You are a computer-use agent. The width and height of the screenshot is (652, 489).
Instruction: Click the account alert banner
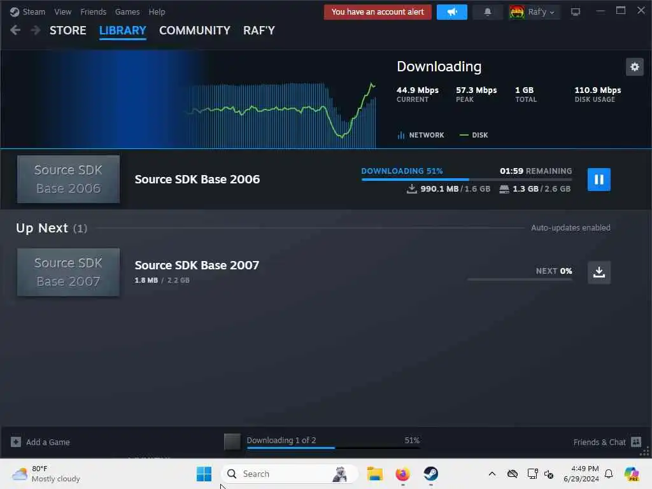click(378, 11)
